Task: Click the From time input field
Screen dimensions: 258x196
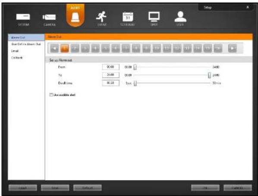Action: 110,67
